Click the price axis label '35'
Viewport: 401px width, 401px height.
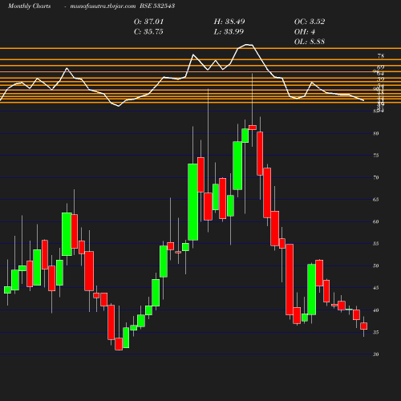376,332
